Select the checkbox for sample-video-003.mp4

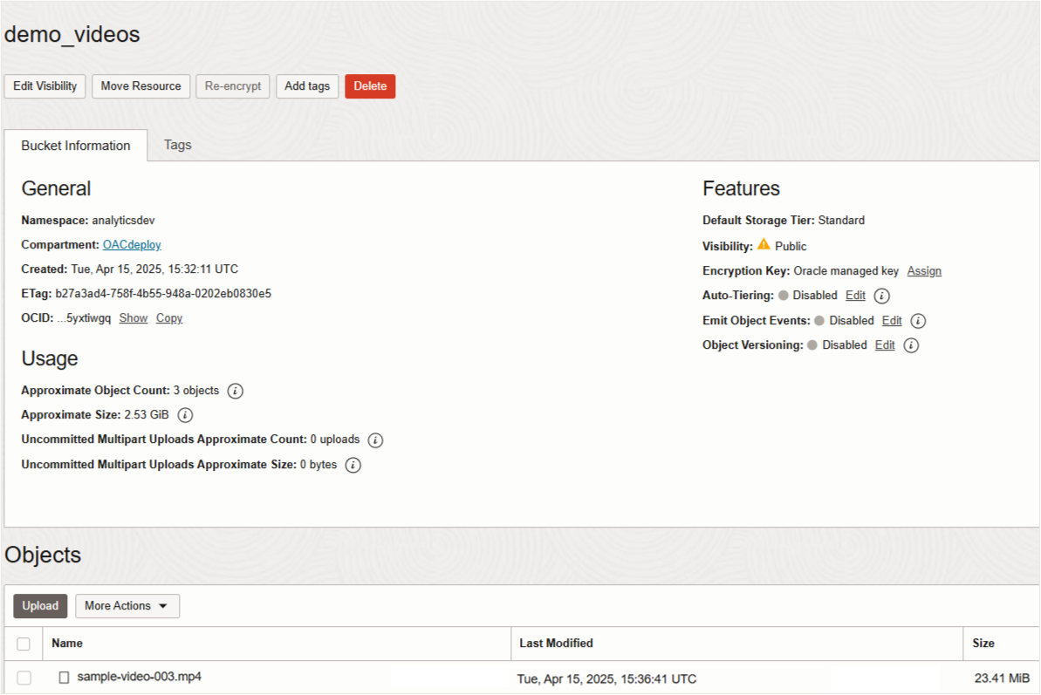click(24, 678)
